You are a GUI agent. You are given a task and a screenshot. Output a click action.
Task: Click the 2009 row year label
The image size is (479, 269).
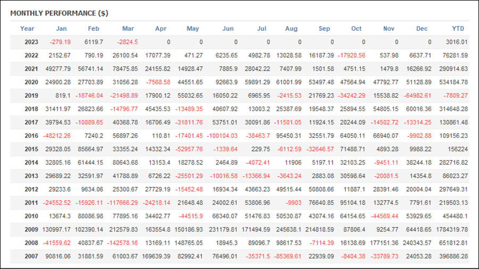pos(31,230)
